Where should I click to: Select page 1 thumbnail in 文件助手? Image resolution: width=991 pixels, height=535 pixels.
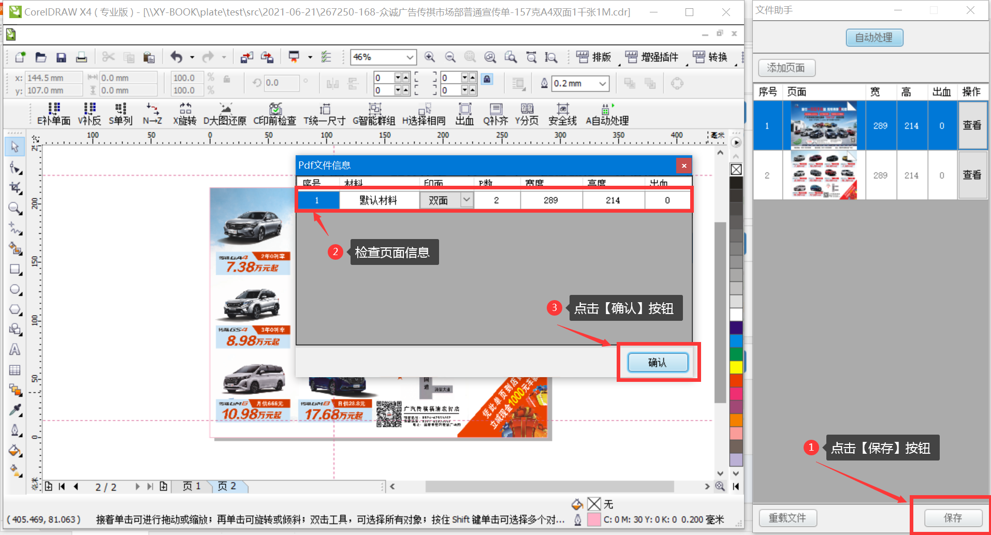point(823,125)
